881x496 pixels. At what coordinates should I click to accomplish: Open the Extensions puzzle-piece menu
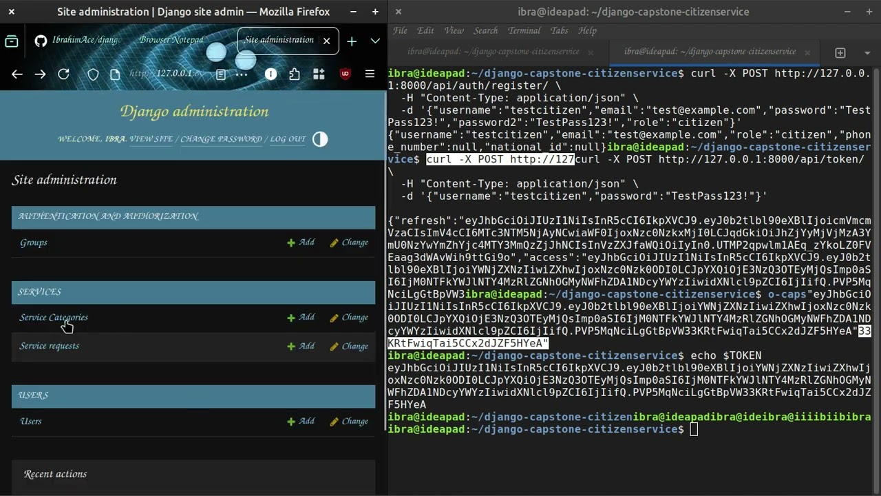[295, 74]
